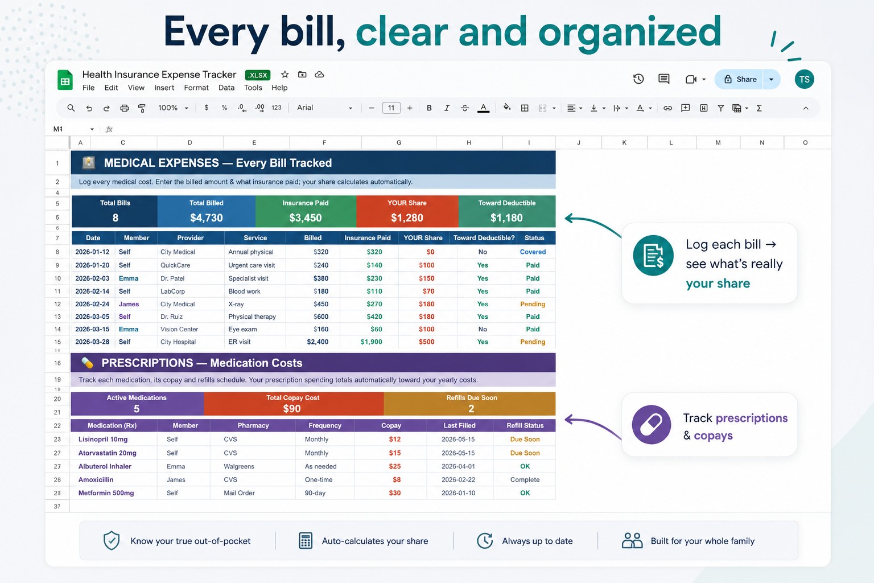Viewport: 874px width, 583px height.
Task: Open the TS account avatar
Action: [x=804, y=79]
